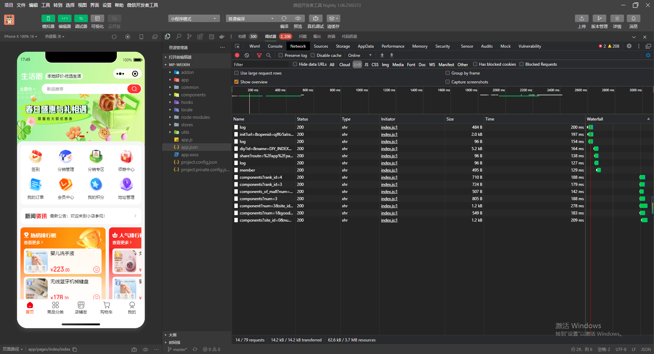The height and width of the screenshot is (354, 654).
Task: Open the Mini Program mode dropdown
Action: (x=193, y=19)
